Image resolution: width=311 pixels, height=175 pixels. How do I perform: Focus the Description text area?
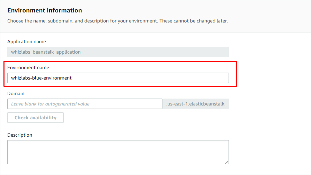118,152
